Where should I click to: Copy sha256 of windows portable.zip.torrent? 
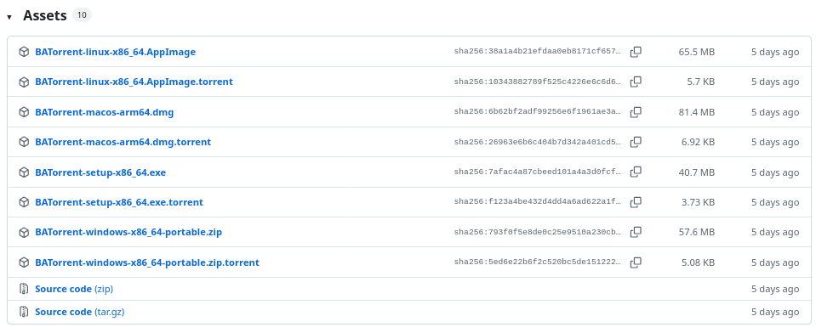point(636,262)
